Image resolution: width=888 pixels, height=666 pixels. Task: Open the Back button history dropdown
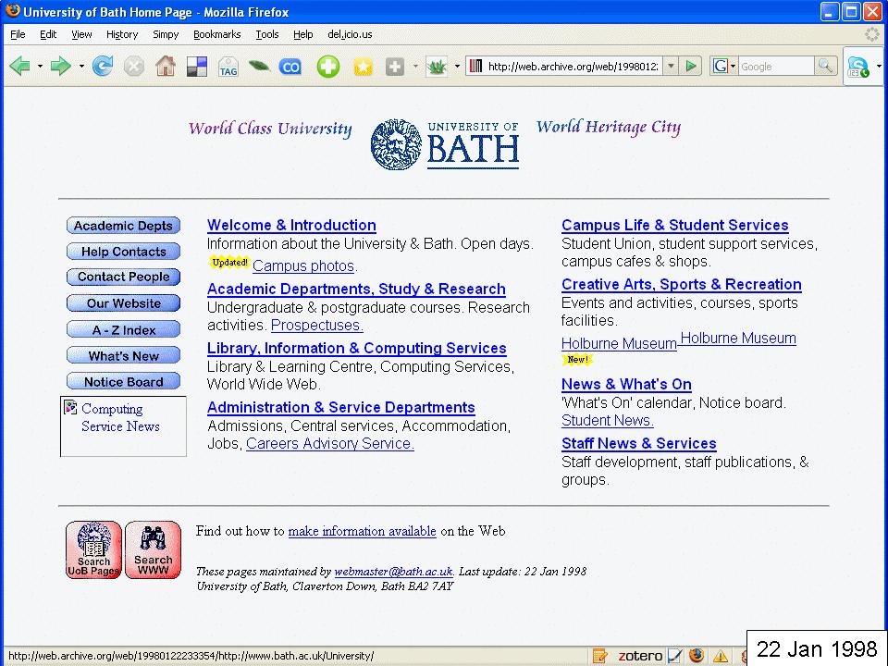click(40, 67)
